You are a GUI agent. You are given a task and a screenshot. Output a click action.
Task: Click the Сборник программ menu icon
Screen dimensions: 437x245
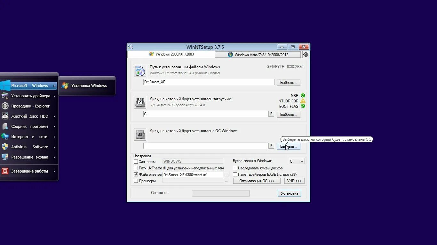(5, 126)
